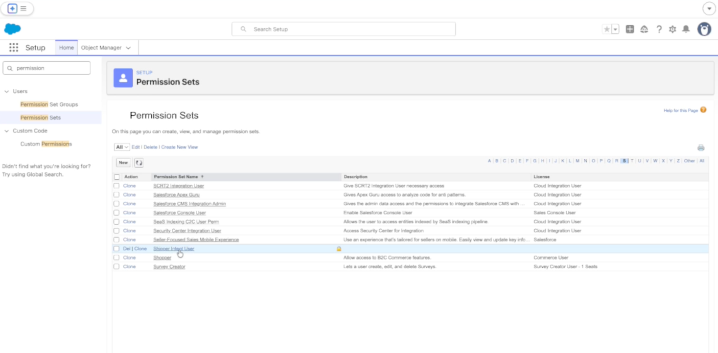
Task: Click the lock icon in Shipper Integ User row
Action: 339,249
